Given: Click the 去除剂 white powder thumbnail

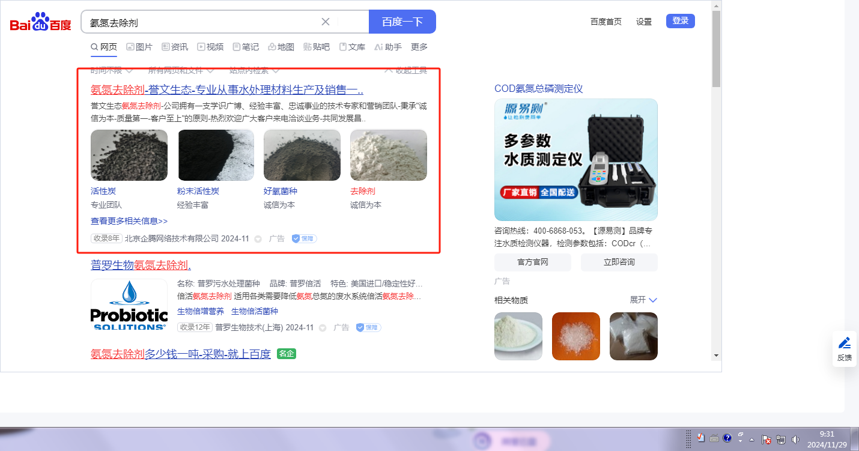Looking at the screenshot, I should pyautogui.click(x=389, y=155).
